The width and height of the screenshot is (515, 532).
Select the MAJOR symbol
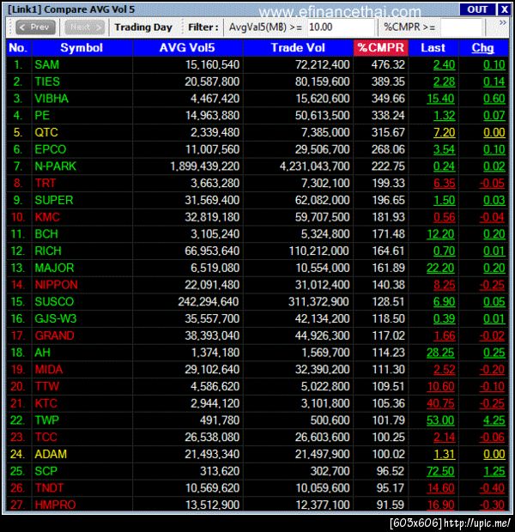tap(54, 268)
